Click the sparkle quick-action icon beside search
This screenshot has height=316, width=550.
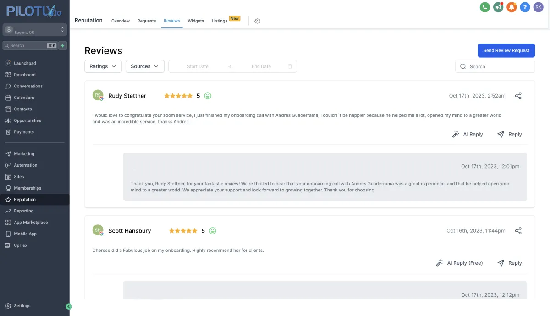(x=63, y=45)
